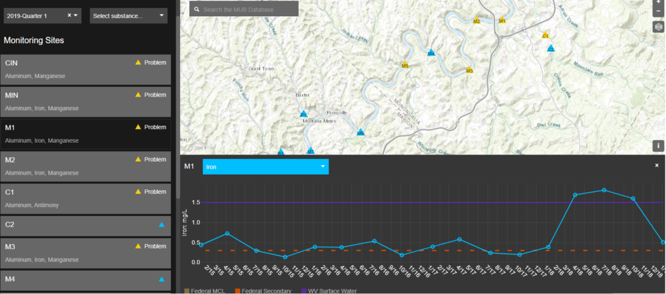This screenshot has width=666, height=294.
Task: Select the C1 monitoring site row
Action: (85, 199)
